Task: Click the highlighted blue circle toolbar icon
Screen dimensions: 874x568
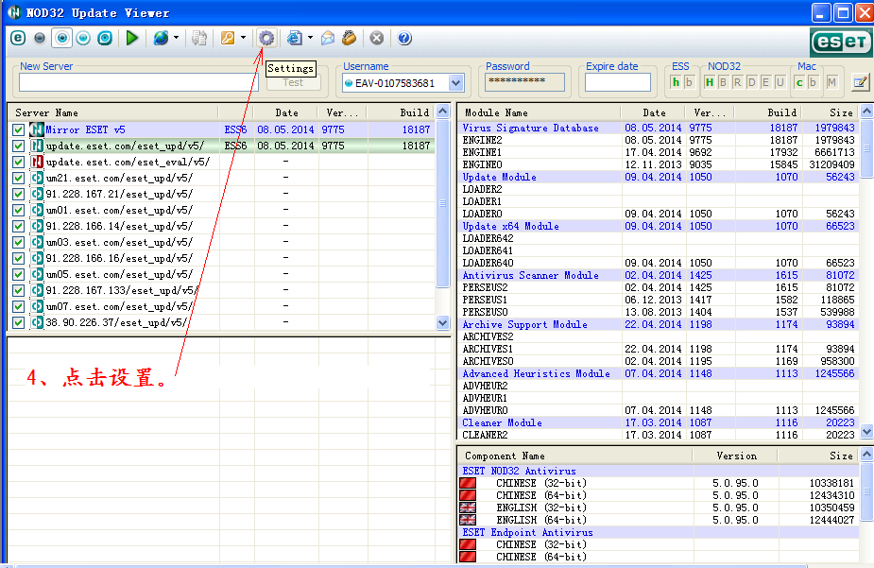Action: (x=61, y=38)
